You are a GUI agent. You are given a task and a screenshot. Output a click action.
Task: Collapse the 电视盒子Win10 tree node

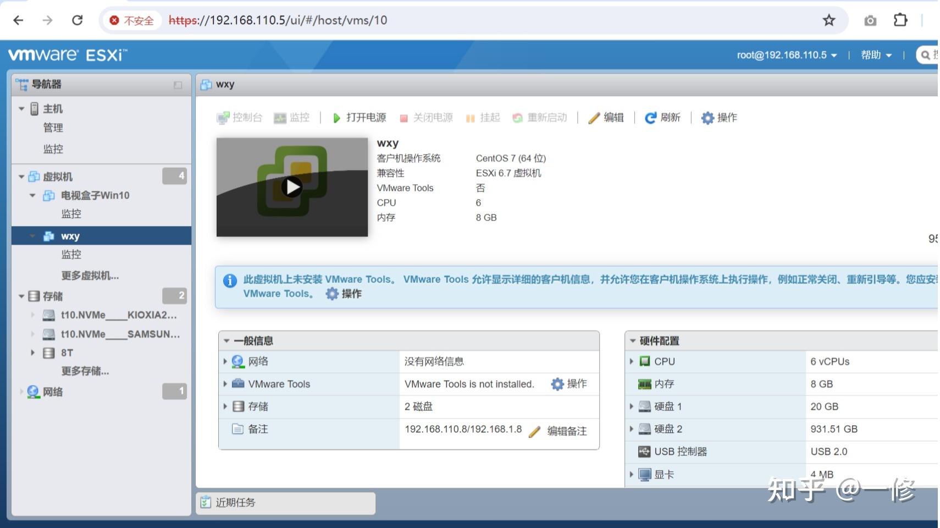[x=32, y=195]
